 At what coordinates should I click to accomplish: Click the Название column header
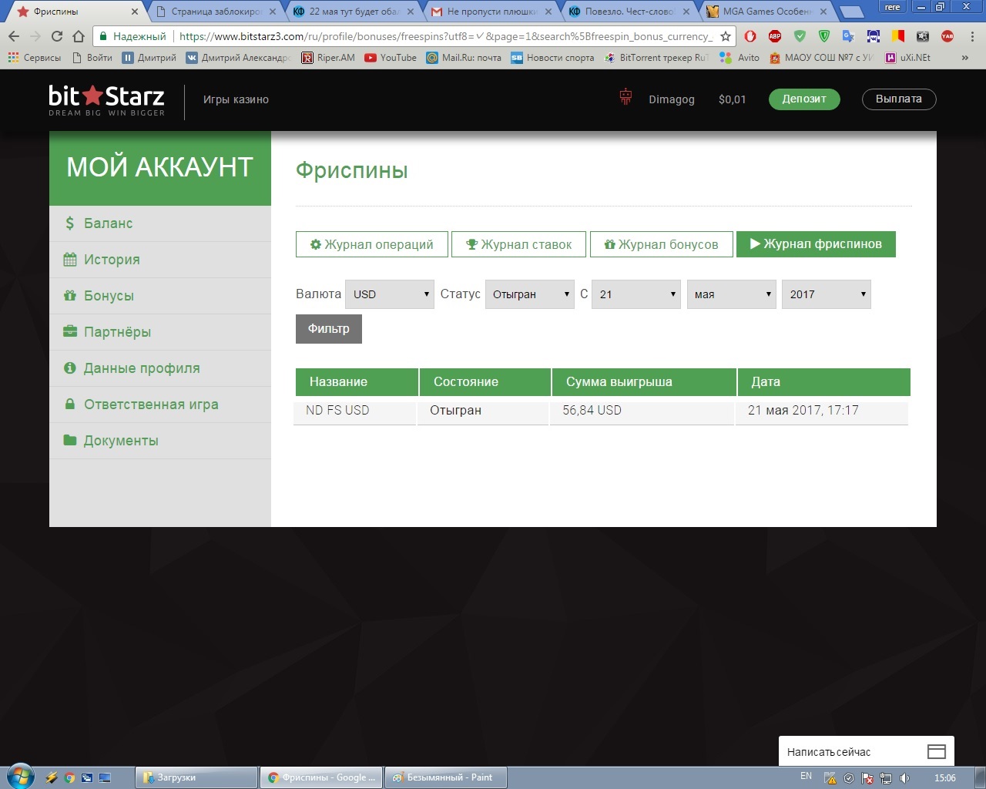357,382
